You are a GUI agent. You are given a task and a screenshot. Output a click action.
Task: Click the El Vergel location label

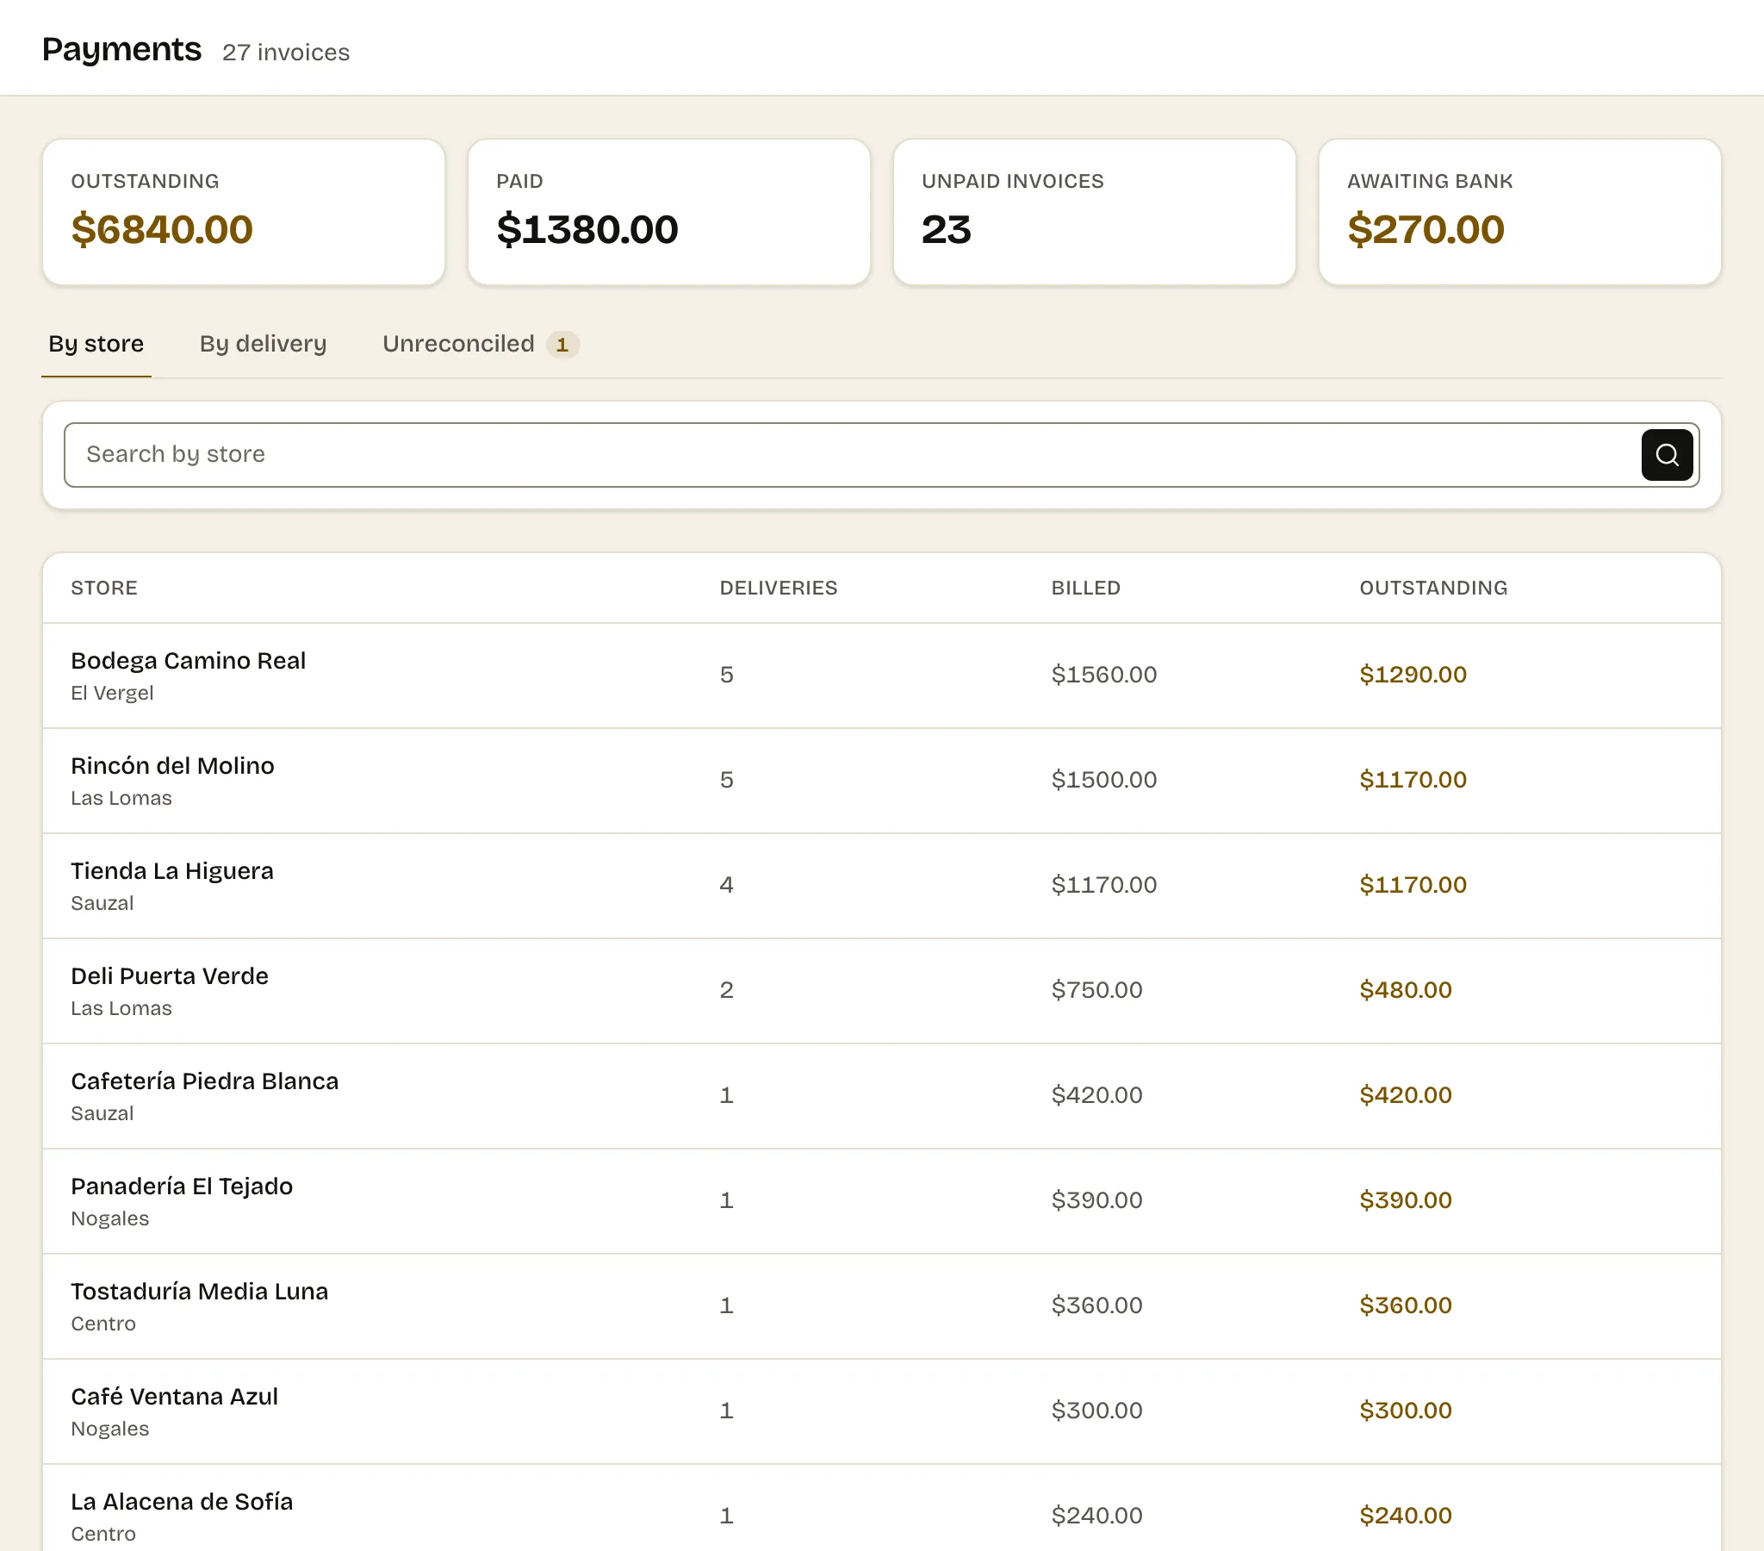point(112,693)
